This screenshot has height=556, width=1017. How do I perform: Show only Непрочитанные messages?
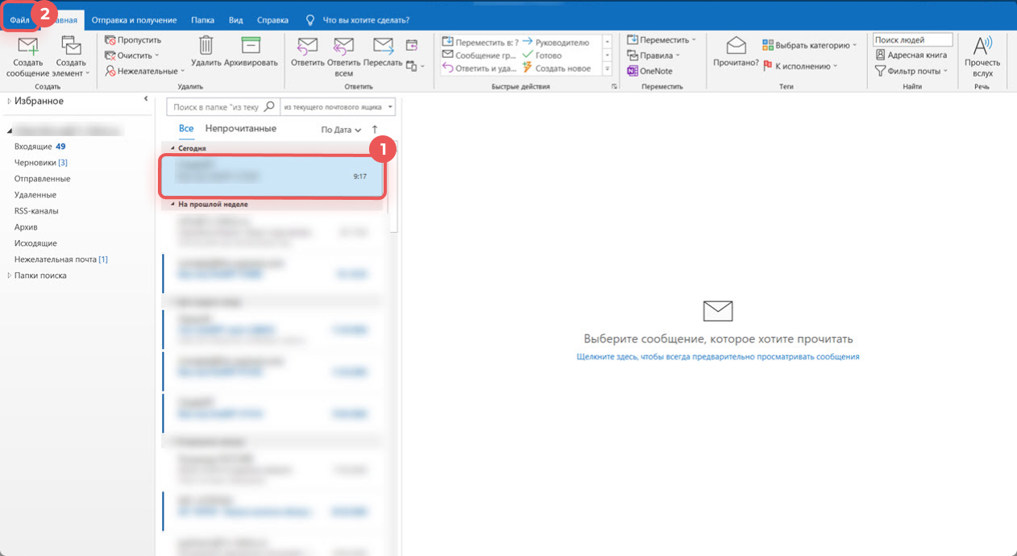240,129
